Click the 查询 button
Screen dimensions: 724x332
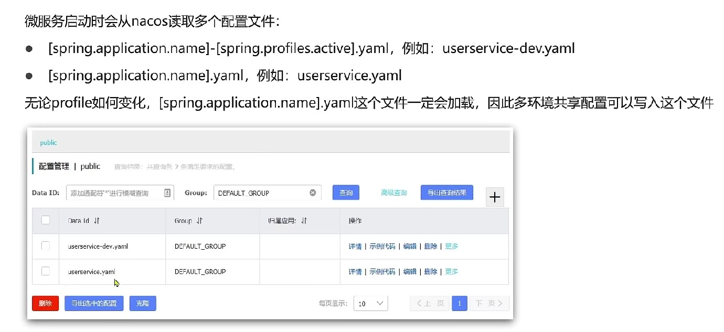[346, 192]
